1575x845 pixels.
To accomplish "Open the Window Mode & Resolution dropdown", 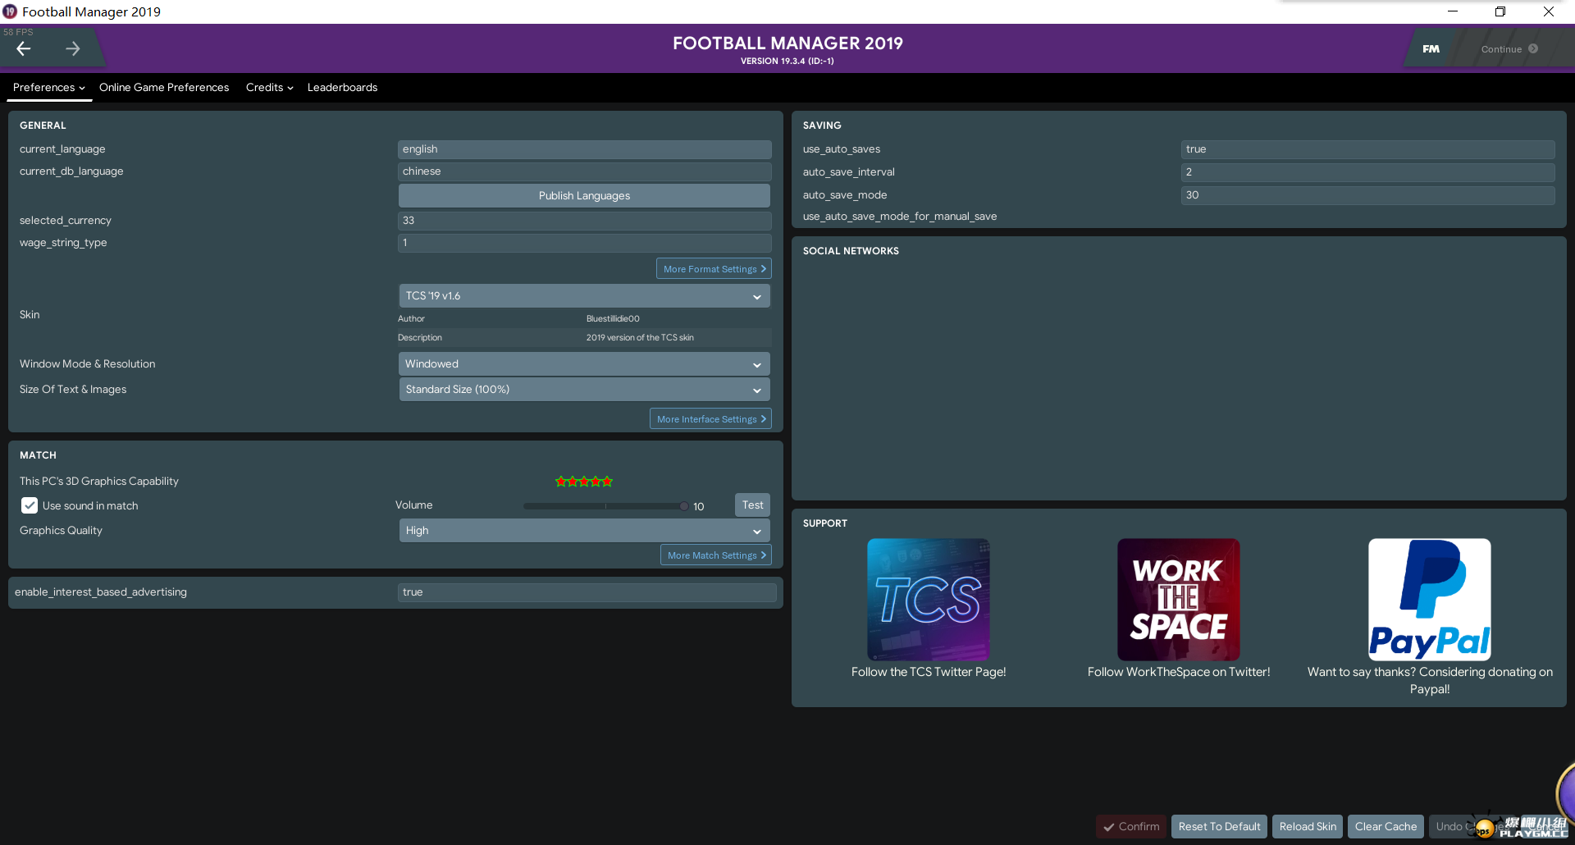I will tap(584, 364).
